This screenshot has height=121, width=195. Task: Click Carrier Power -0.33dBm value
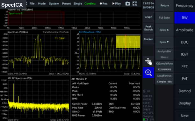(x=96, y=104)
